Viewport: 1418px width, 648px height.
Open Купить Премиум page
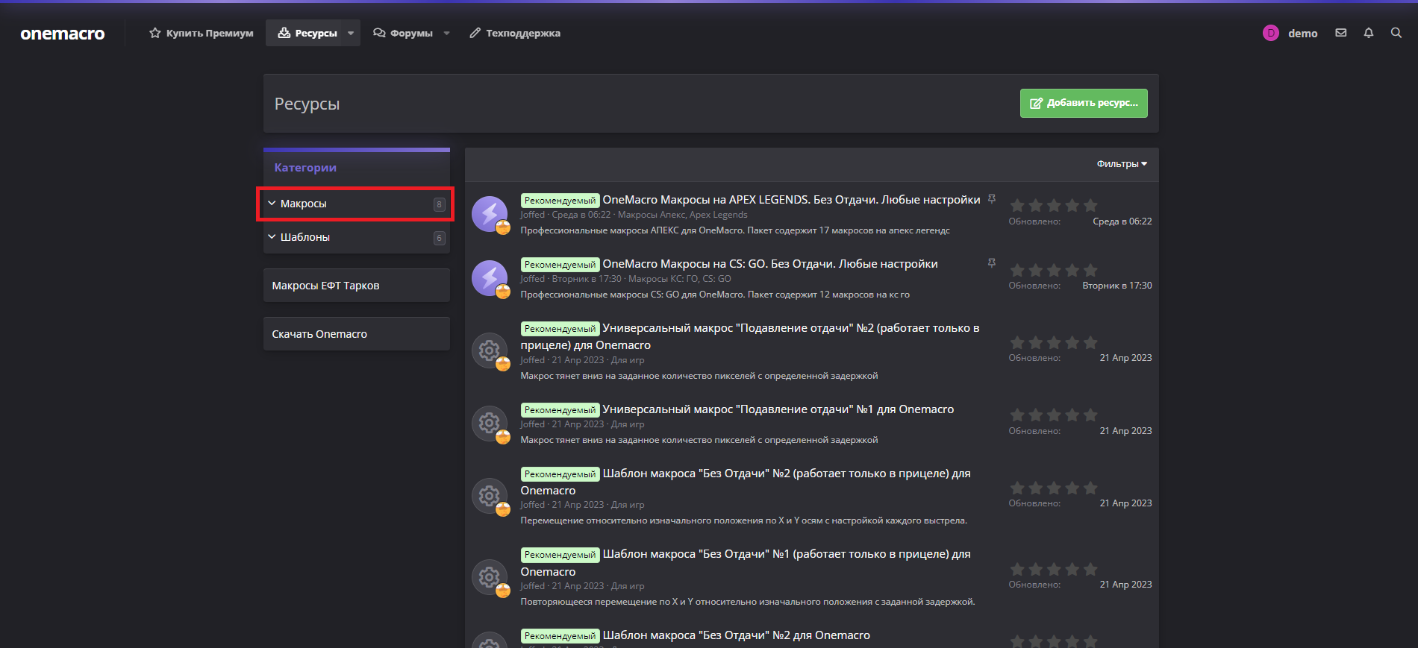(202, 33)
